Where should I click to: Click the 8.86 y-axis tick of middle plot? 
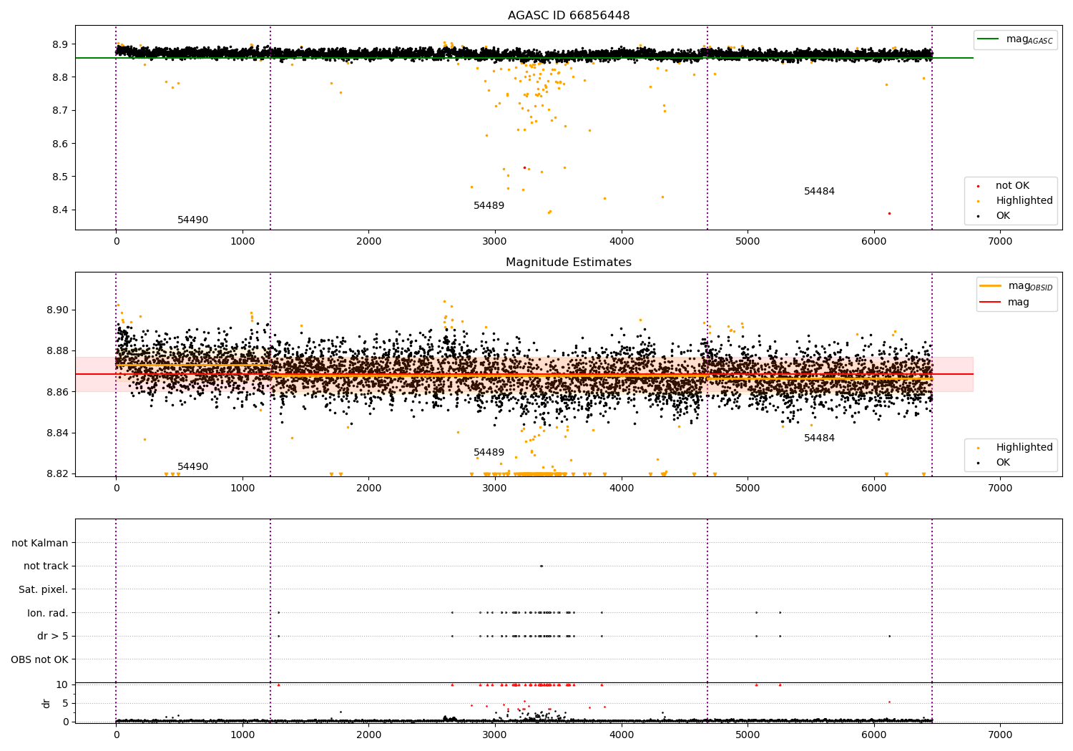click(x=58, y=392)
